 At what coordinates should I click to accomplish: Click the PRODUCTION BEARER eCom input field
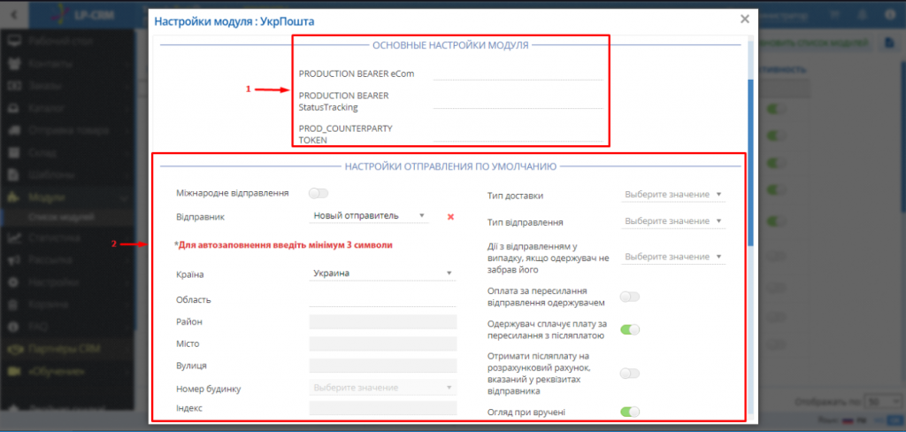[518, 73]
